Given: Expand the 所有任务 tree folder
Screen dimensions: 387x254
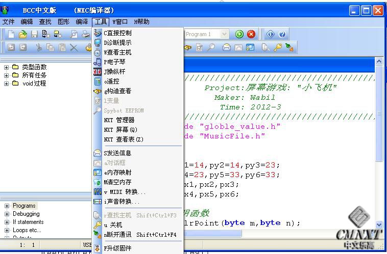Looking at the screenshot, I should [7, 75].
